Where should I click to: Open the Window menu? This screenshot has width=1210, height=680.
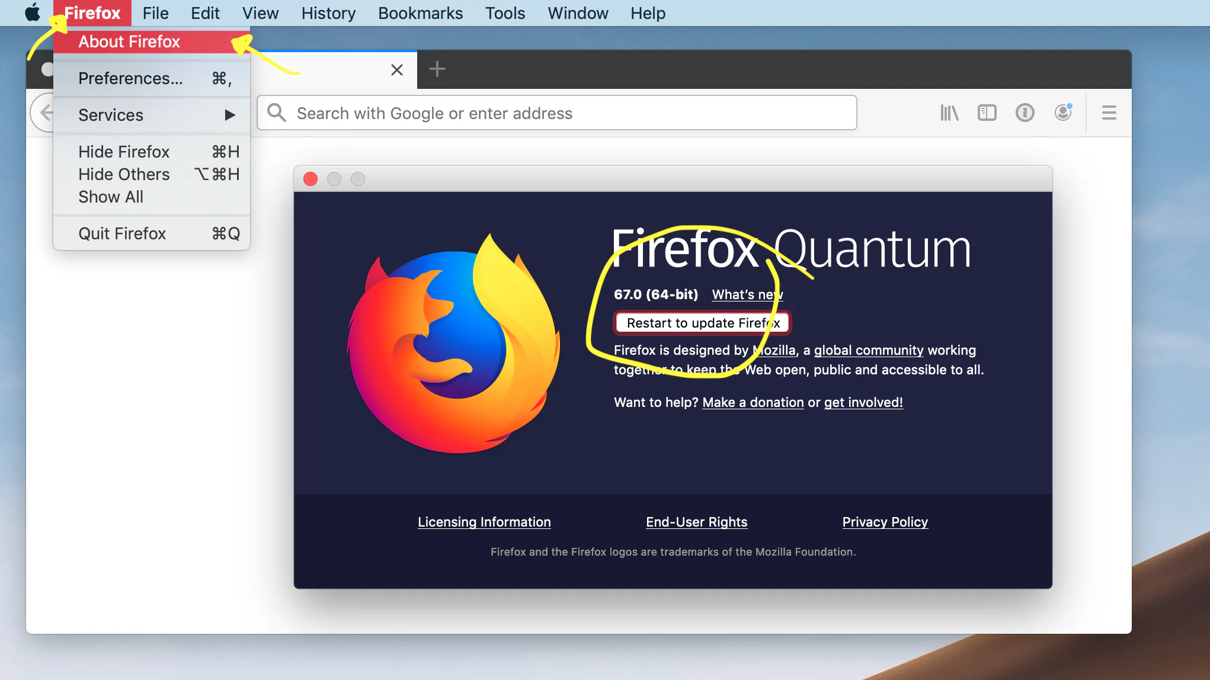(x=578, y=13)
